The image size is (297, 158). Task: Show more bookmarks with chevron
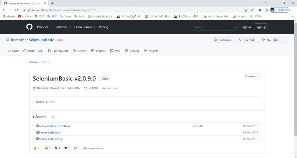pyautogui.click(x=293, y=17)
